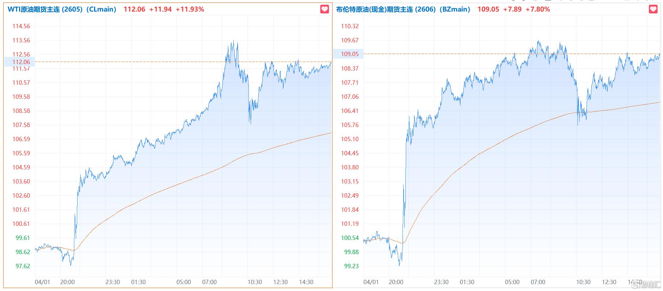Screen dimensions: 663x291
Task: Click 99.61 green price level on WTI axis
Action: click(22, 238)
